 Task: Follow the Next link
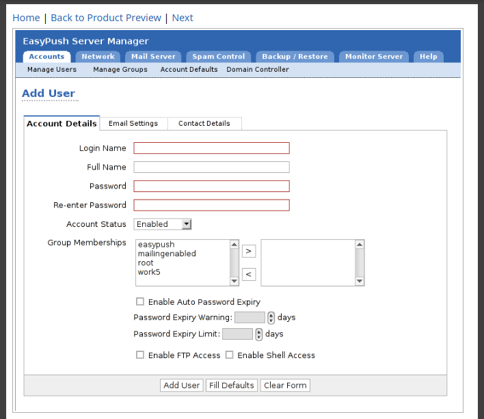point(183,18)
